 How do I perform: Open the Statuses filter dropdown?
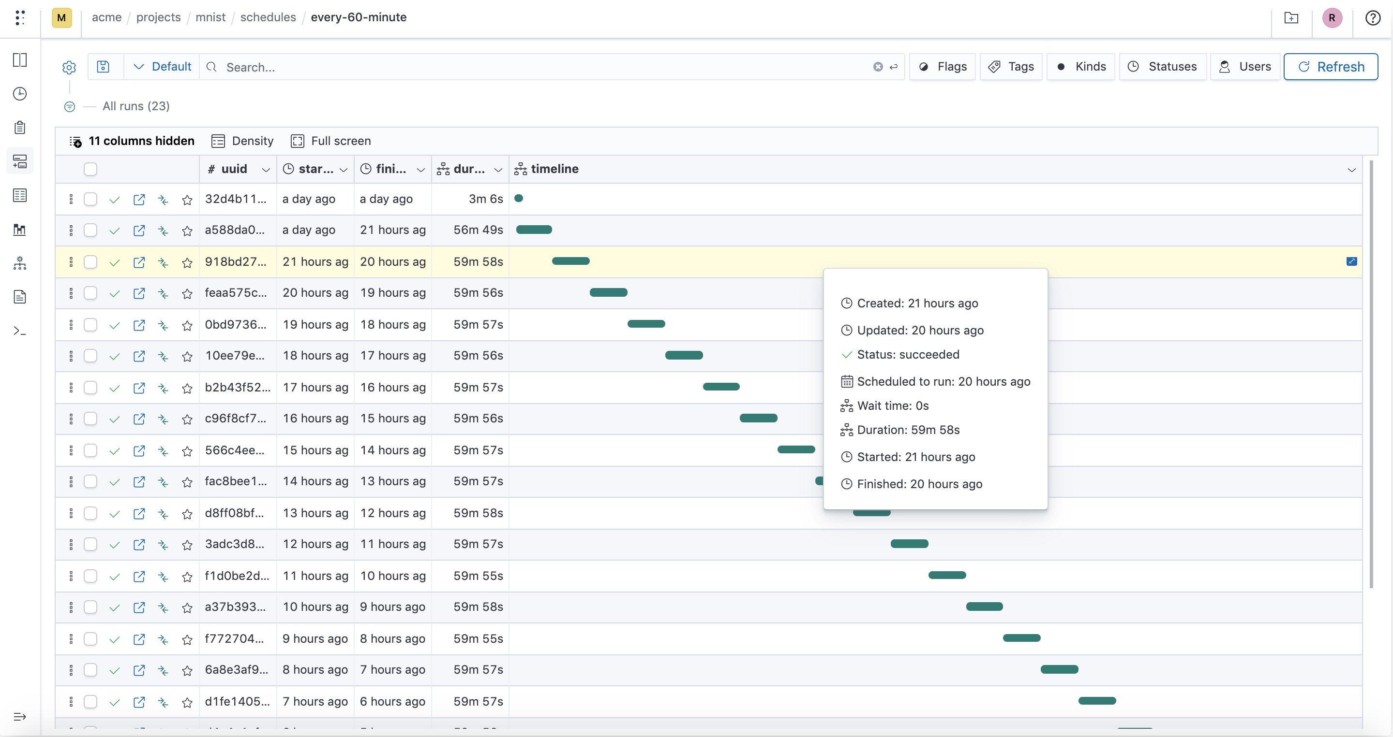(x=1162, y=66)
